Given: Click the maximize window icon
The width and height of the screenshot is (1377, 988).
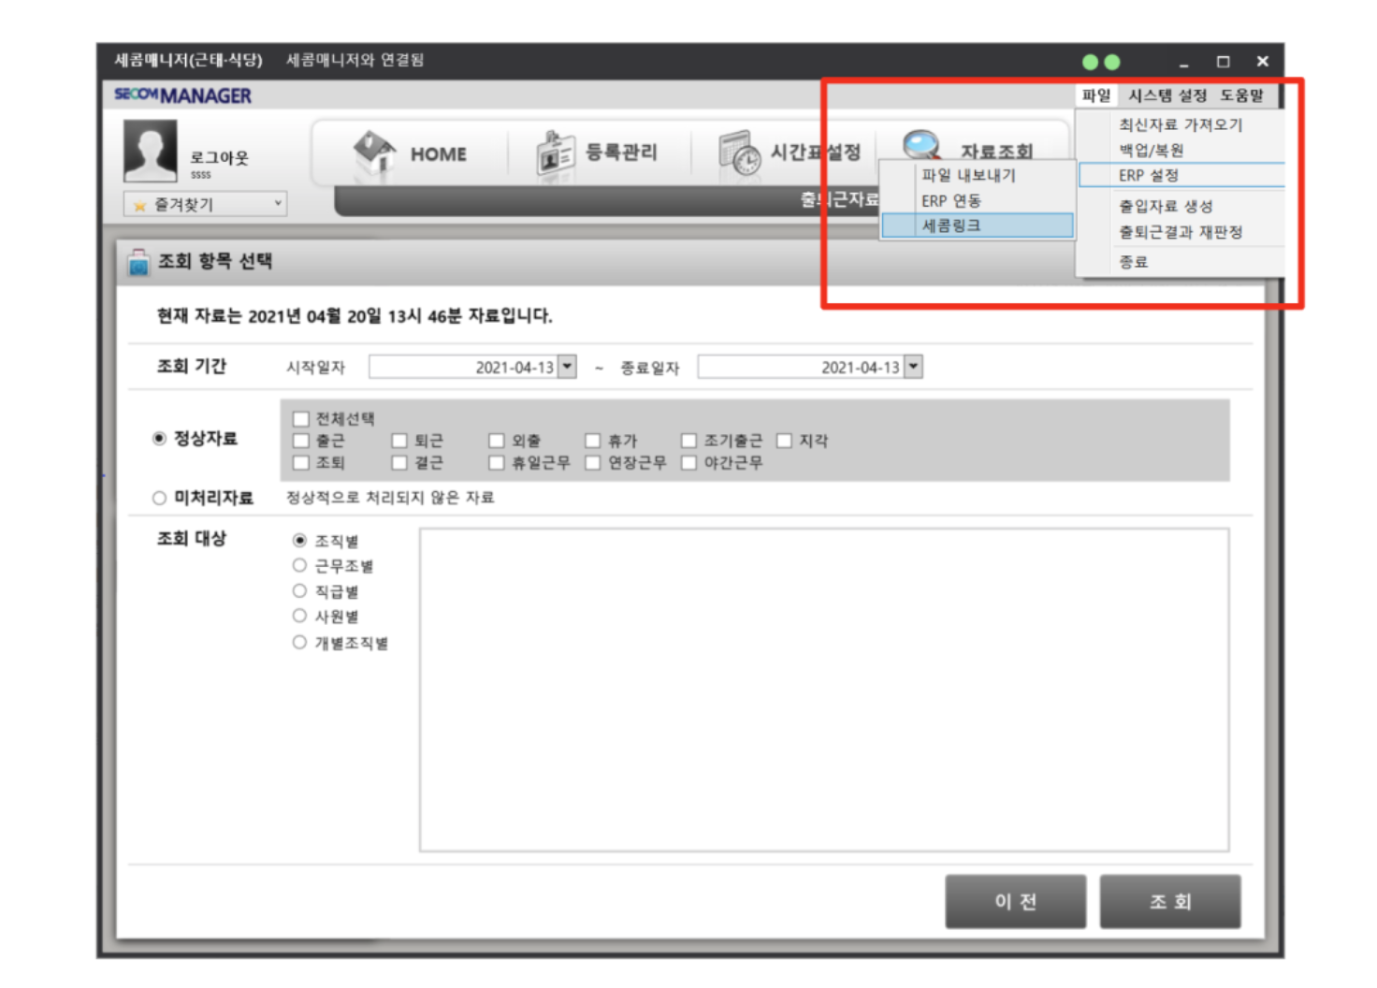Looking at the screenshot, I should (1223, 62).
